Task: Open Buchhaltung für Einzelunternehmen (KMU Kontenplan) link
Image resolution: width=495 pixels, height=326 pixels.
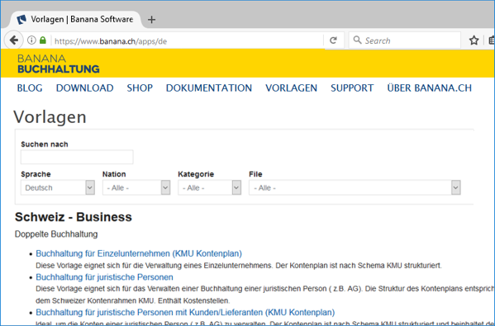Action: (139, 253)
